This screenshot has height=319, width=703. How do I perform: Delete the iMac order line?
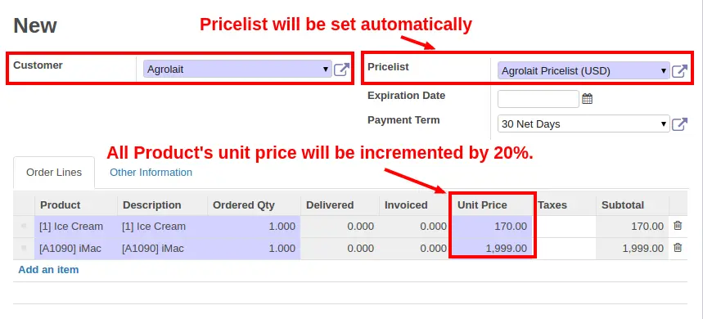[678, 247]
